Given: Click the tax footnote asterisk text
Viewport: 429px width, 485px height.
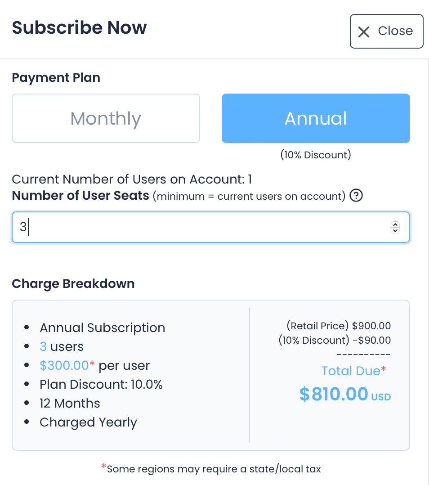Looking at the screenshot, I should pos(211,469).
